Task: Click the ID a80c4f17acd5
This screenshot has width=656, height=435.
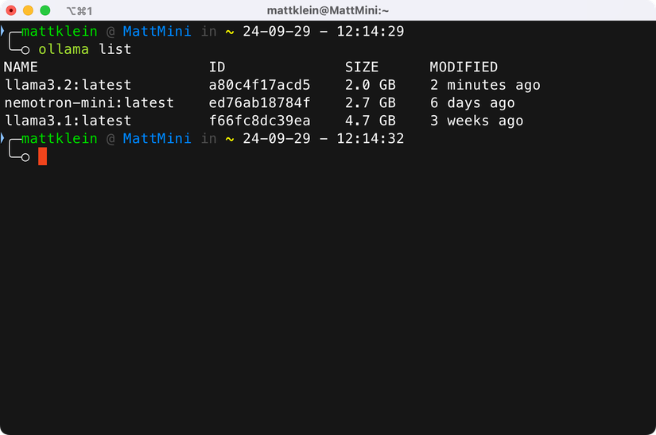Action: click(259, 85)
